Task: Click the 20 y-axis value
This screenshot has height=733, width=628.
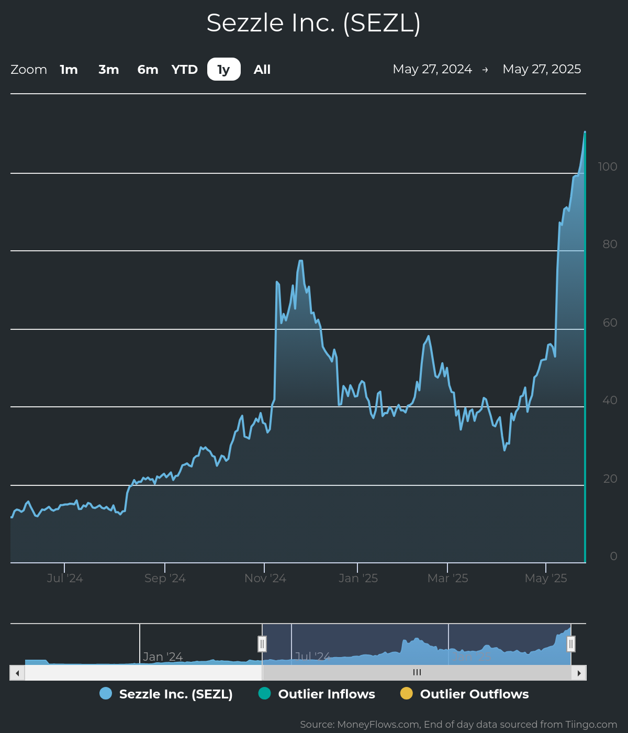Action: (610, 479)
